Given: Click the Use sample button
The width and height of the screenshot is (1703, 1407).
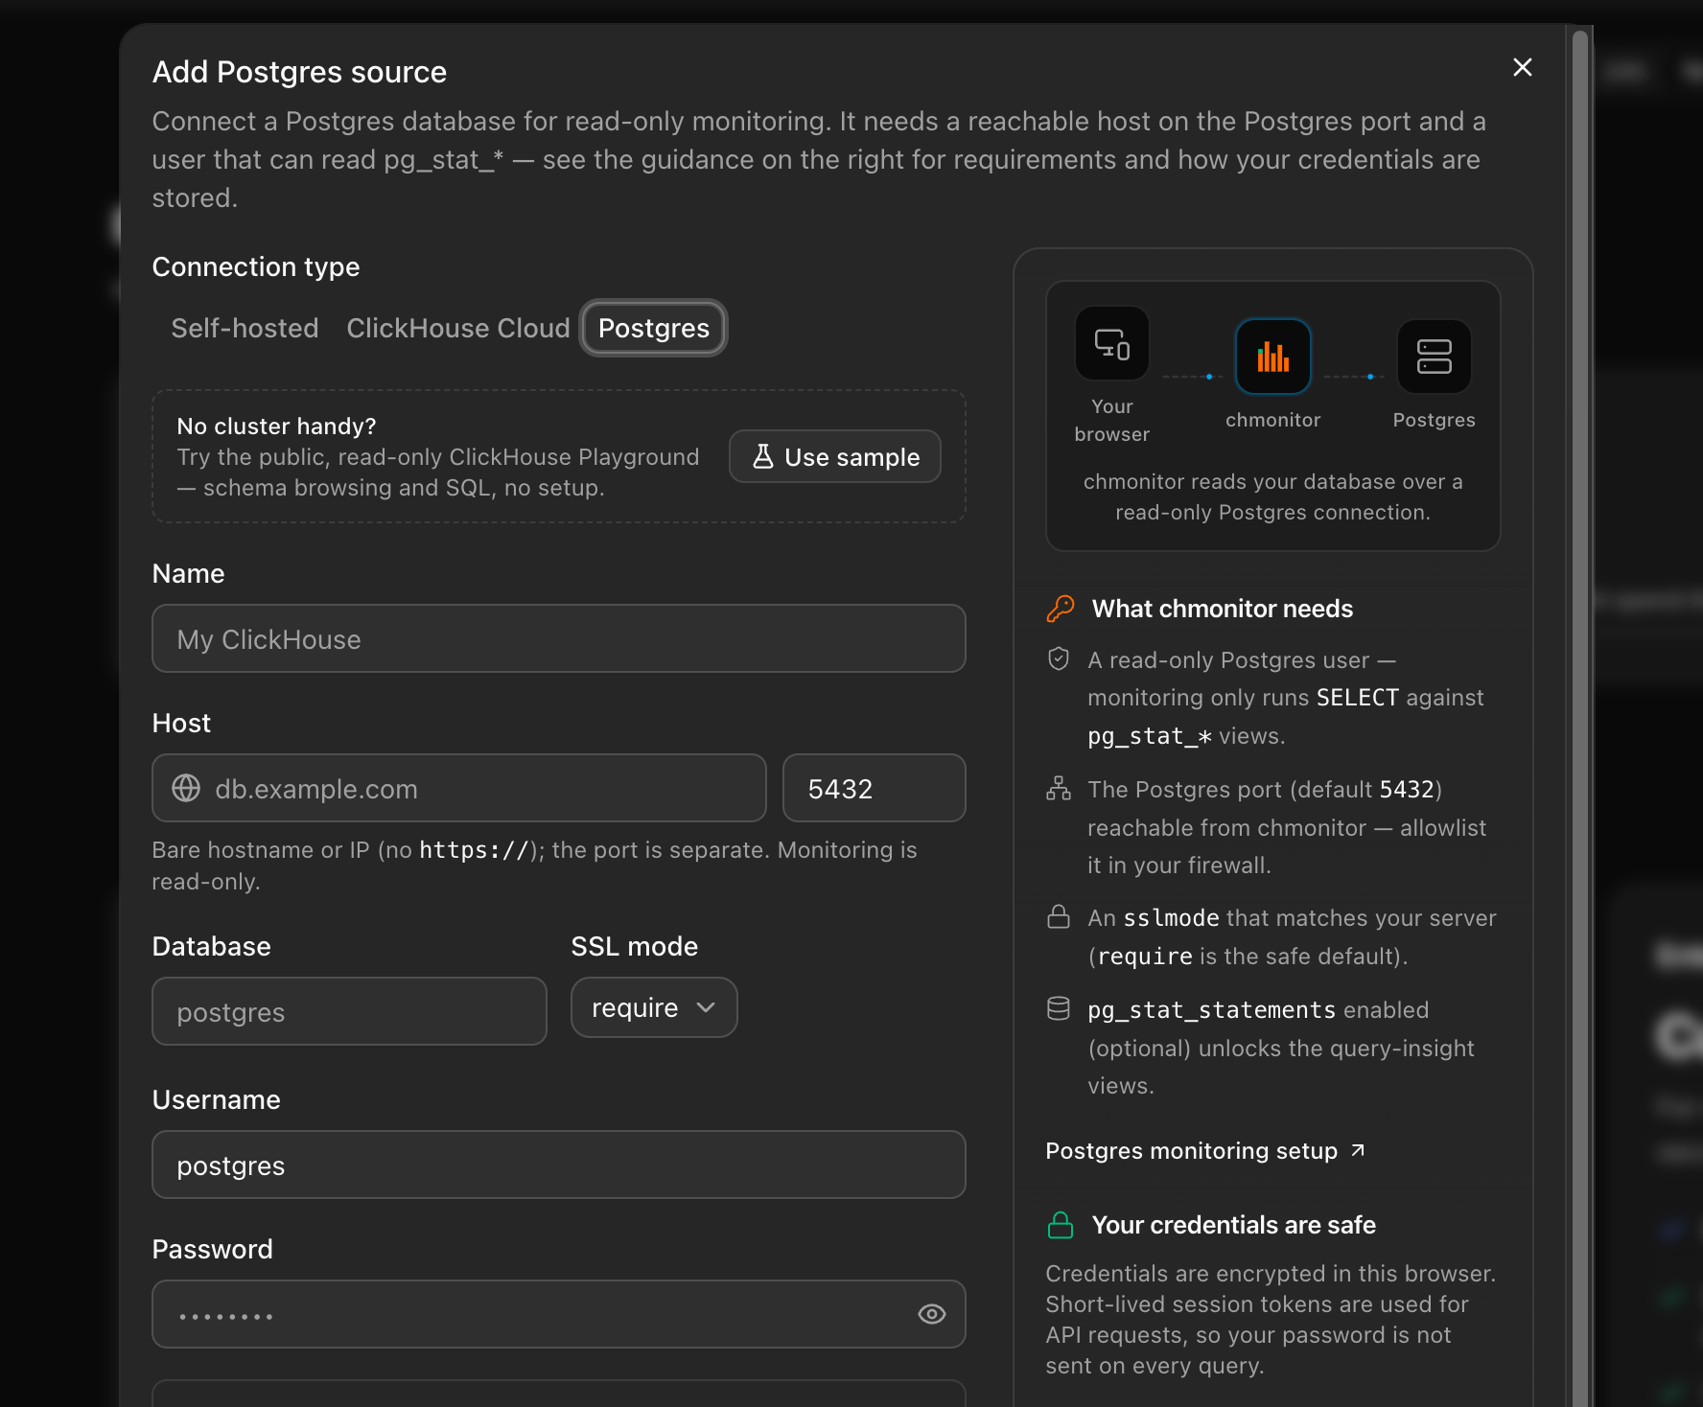Looking at the screenshot, I should 835,457.
